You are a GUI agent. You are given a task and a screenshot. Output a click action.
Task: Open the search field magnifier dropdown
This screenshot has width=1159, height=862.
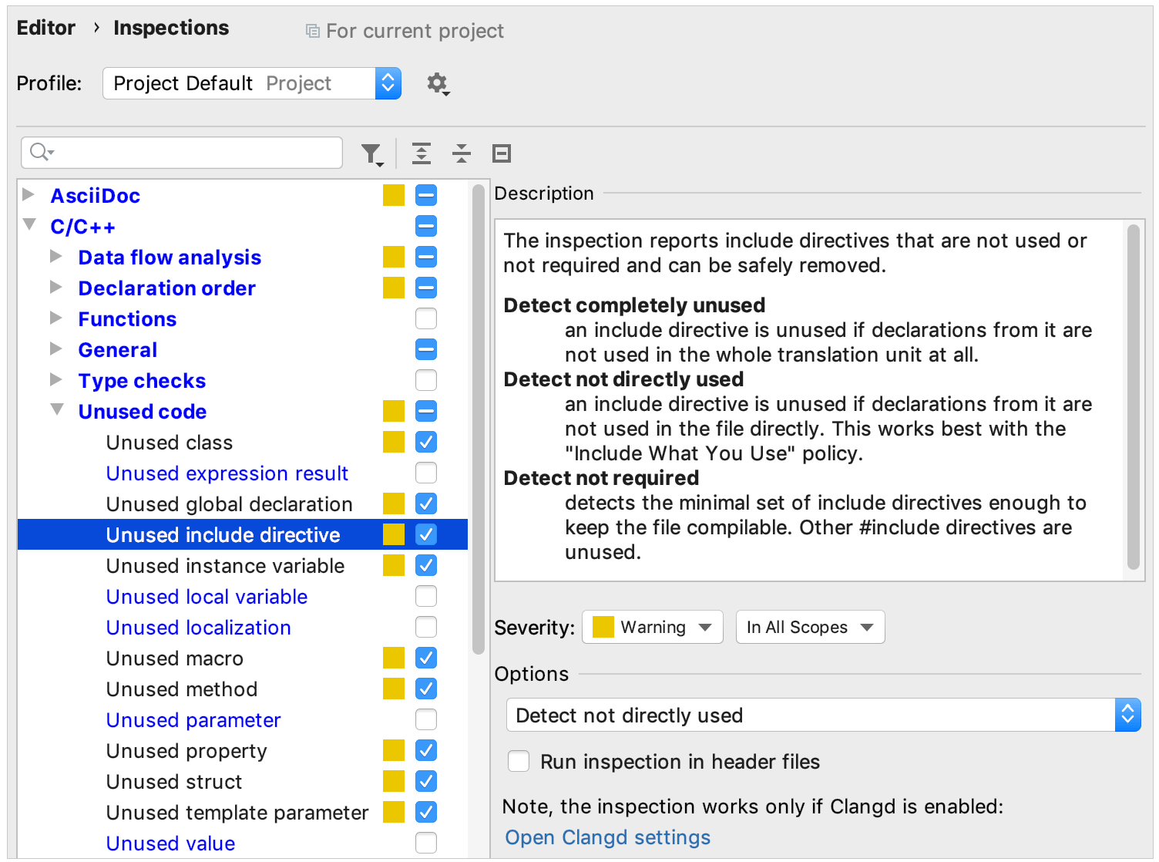(x=42, y=152)
